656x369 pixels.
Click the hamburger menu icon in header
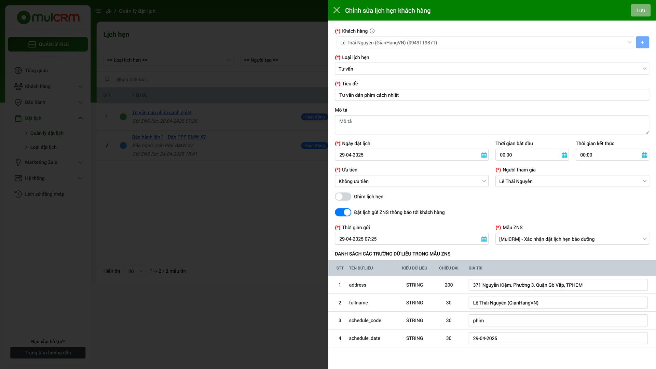pyautogui.click(x=98, y=11)
